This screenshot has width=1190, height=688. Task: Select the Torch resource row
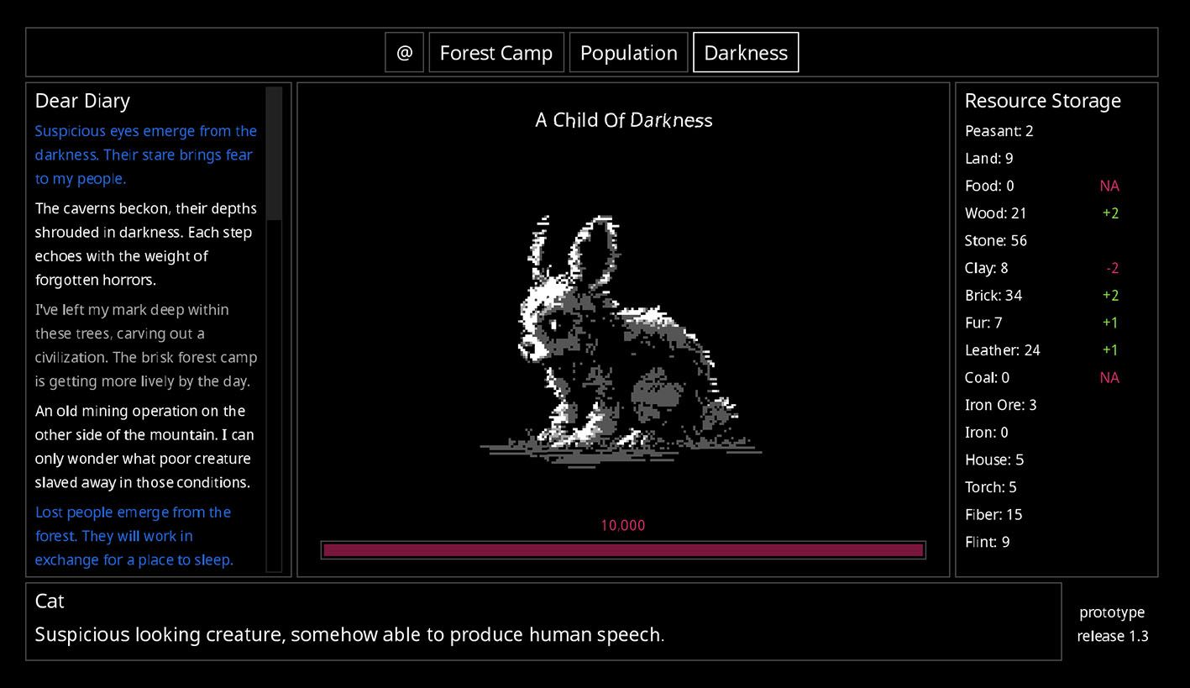[990, 487]
